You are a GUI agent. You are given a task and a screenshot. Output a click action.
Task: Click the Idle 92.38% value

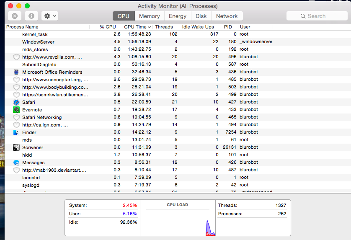(x=129, y=222)
